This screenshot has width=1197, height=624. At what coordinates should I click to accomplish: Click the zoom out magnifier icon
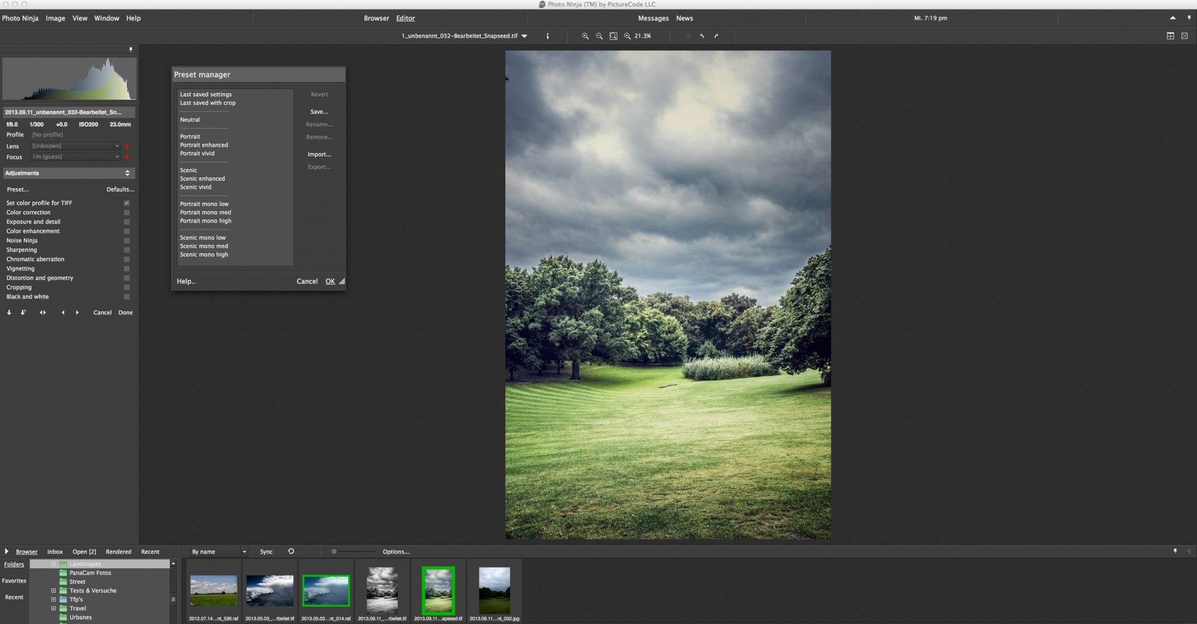(599, 36)
